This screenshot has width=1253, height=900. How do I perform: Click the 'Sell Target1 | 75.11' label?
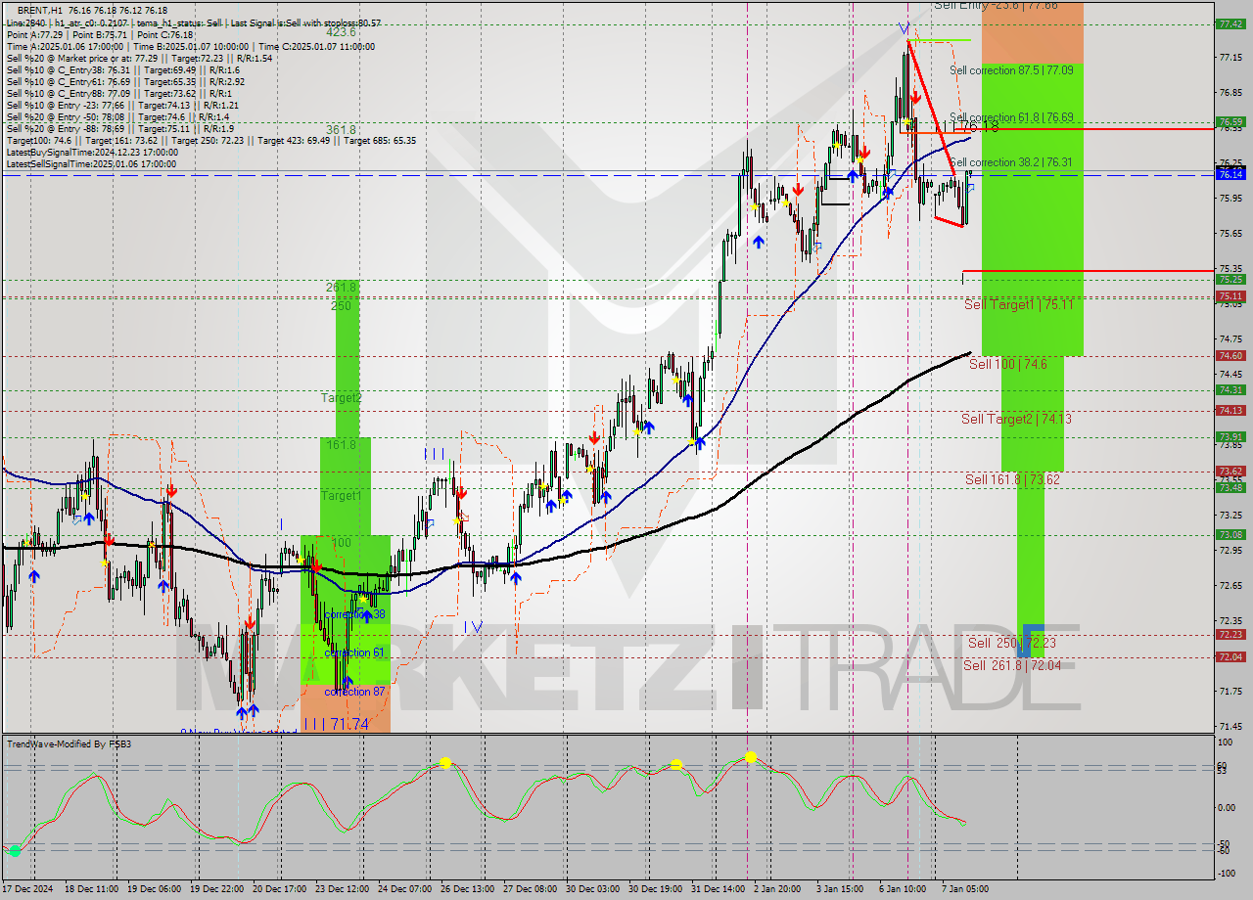click(x=1018, y=304)
